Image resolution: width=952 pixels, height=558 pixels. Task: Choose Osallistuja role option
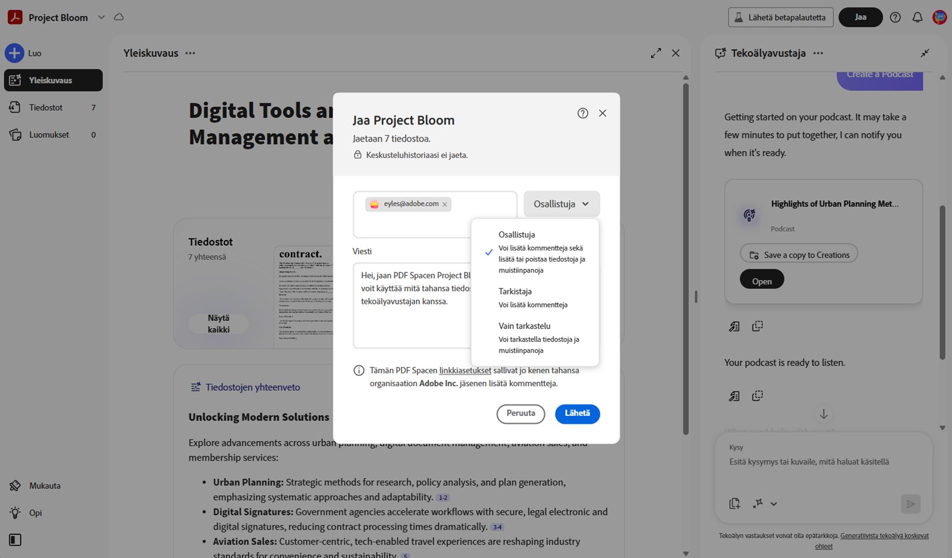click(x=535, y=251)
